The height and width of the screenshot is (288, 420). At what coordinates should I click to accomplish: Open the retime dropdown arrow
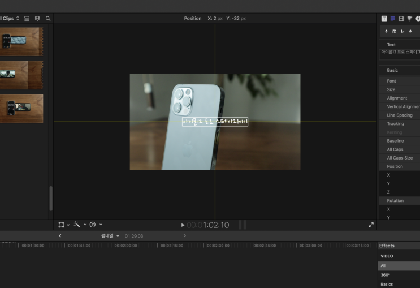(101, 225)
